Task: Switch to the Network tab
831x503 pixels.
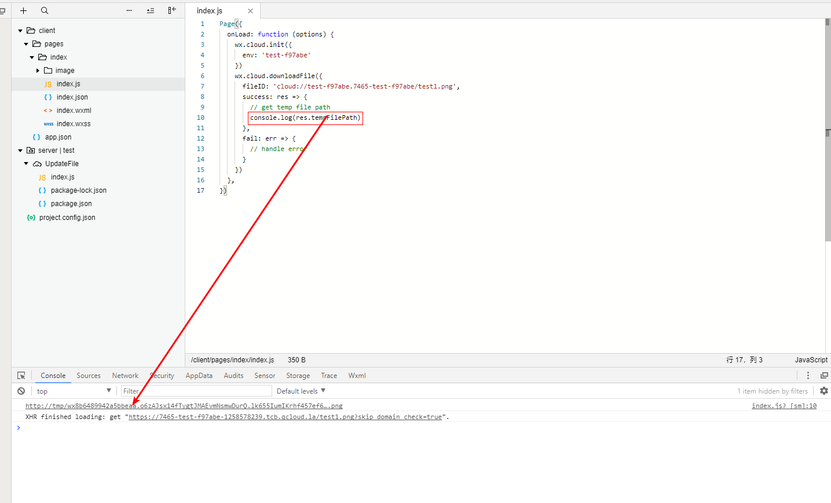Action: 125,376
